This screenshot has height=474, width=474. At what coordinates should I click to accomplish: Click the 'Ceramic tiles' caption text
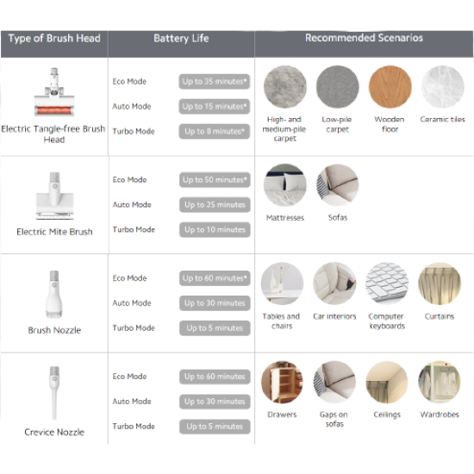(443, 120)
